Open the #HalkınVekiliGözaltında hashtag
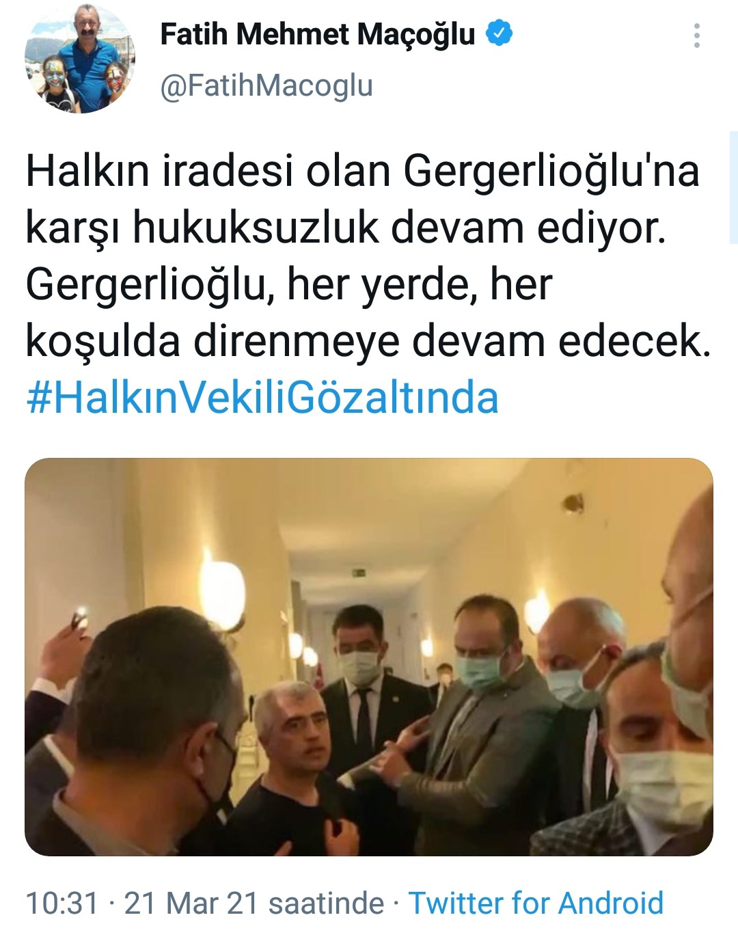 point(262,398)
